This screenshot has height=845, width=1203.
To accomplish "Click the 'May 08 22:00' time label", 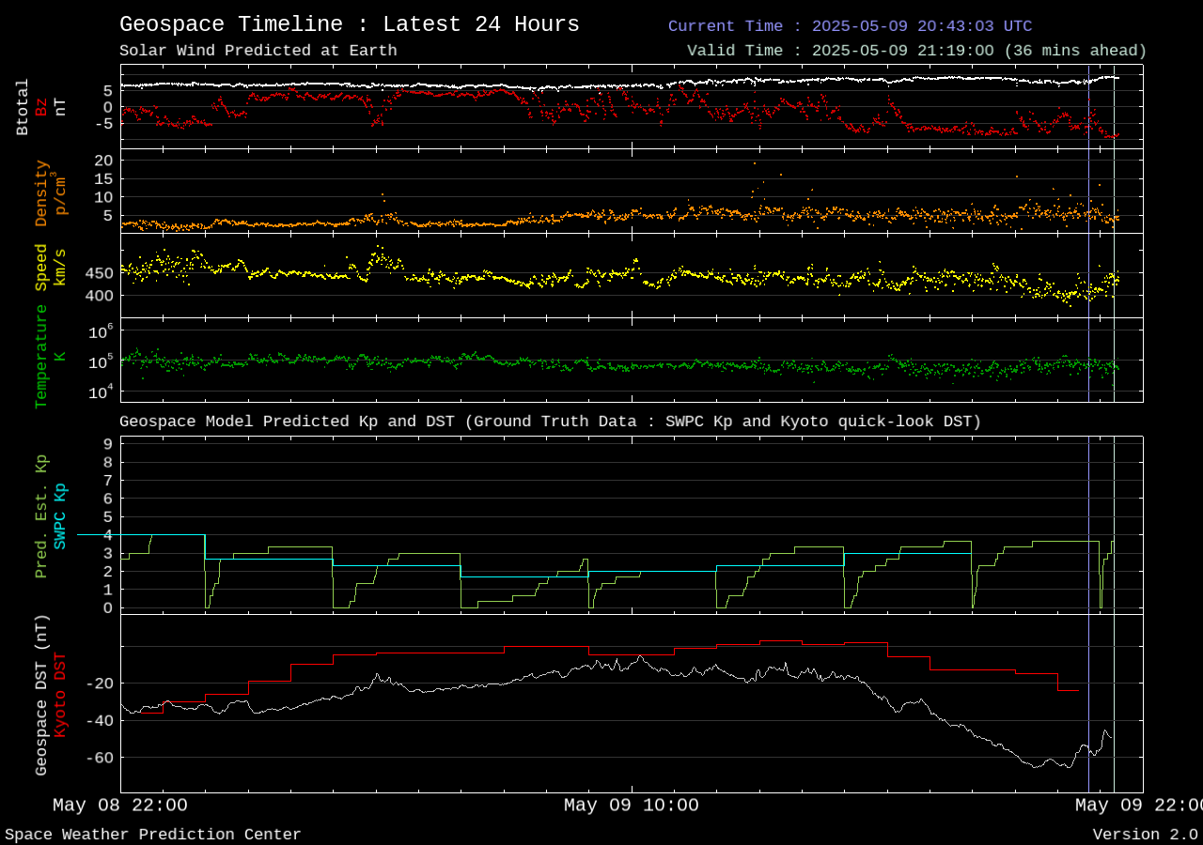I will pos(120,805).
